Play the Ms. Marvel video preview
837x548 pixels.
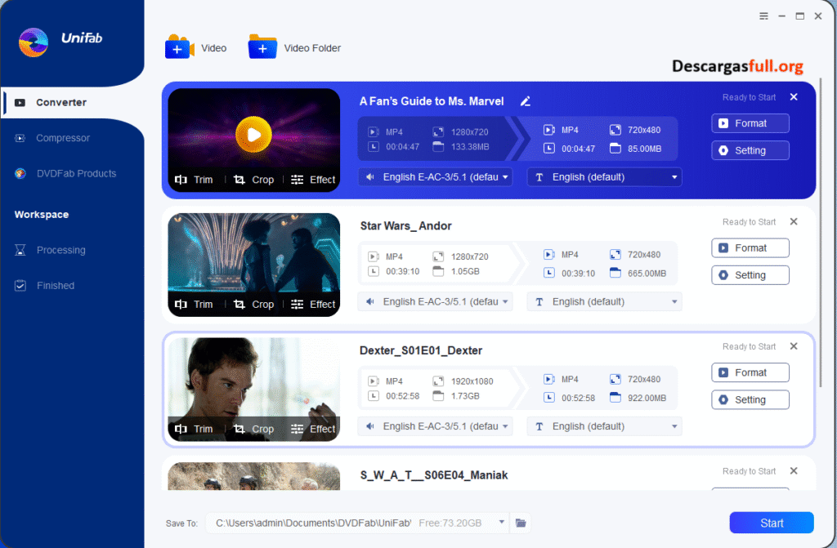(253, 135)
